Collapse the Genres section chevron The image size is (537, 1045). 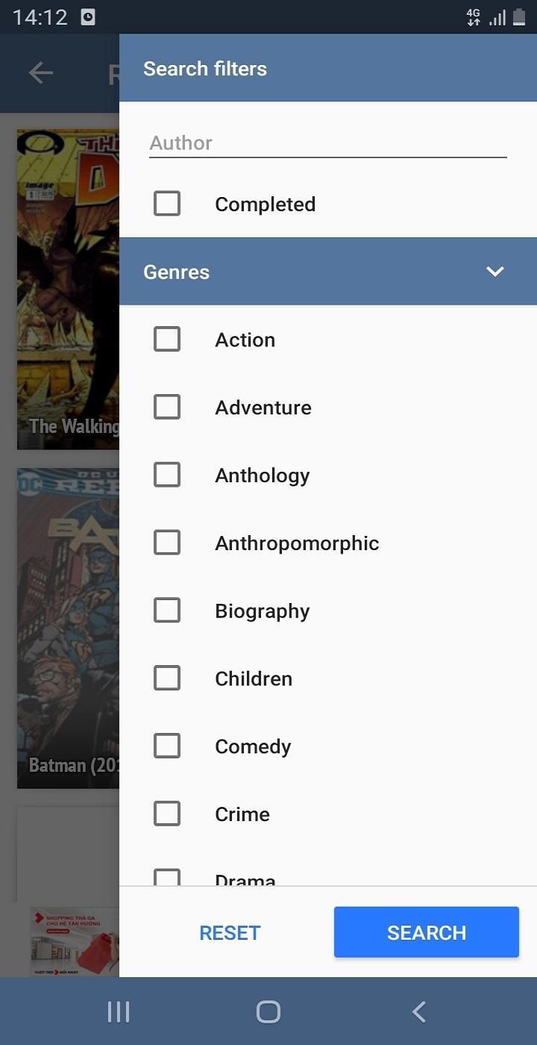click(x=495, y=272)
